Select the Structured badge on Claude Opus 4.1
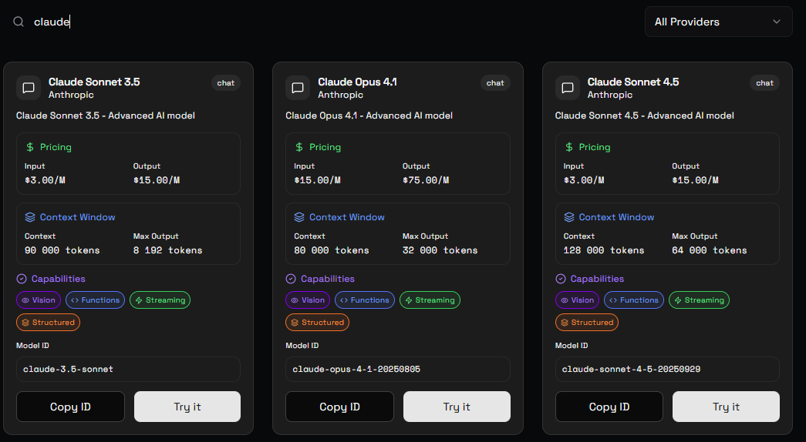 (317, 323)
